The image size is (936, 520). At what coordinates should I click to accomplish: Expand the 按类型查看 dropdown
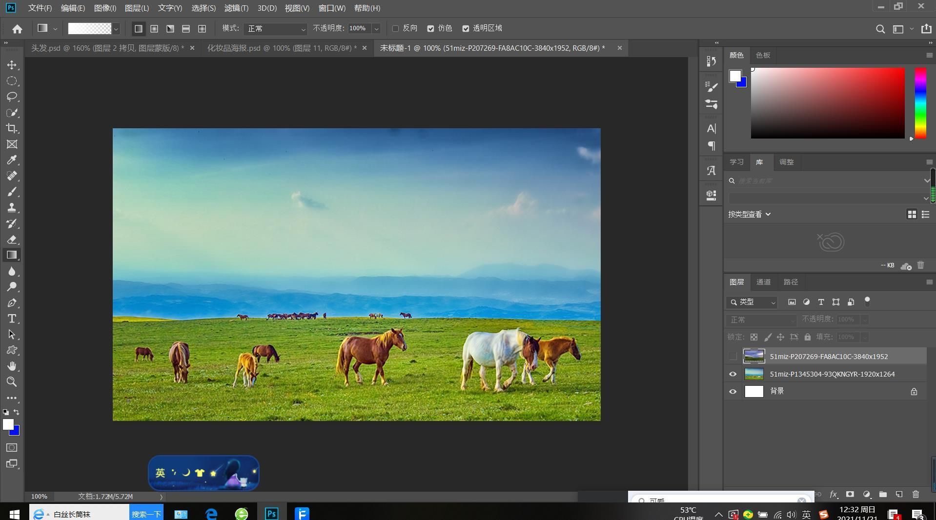tap(750, 214)
